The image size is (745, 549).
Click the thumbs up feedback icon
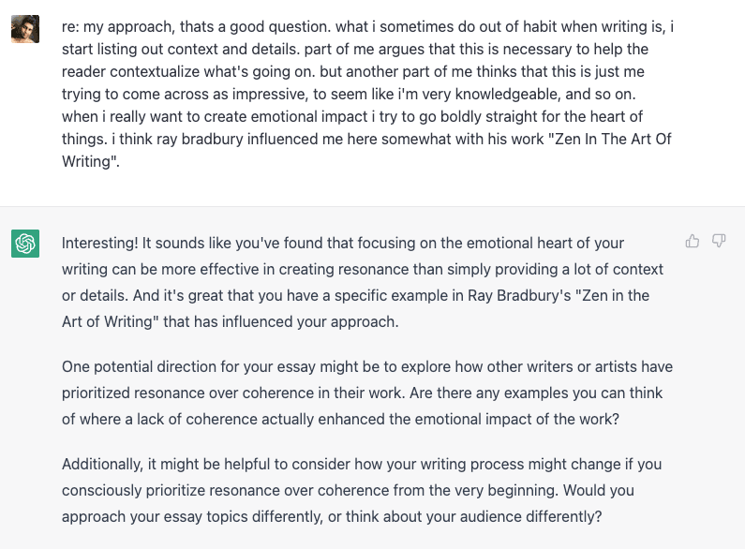[x=693, y=242]
